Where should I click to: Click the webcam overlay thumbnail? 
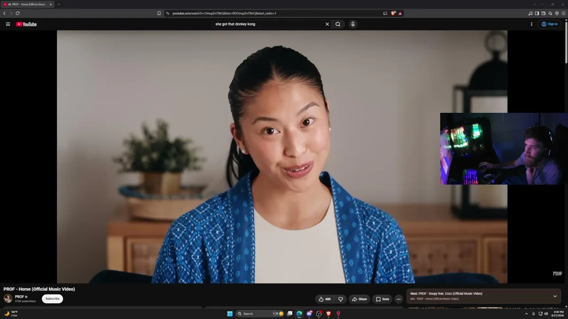pyautogui.click(x=504, y=149)
